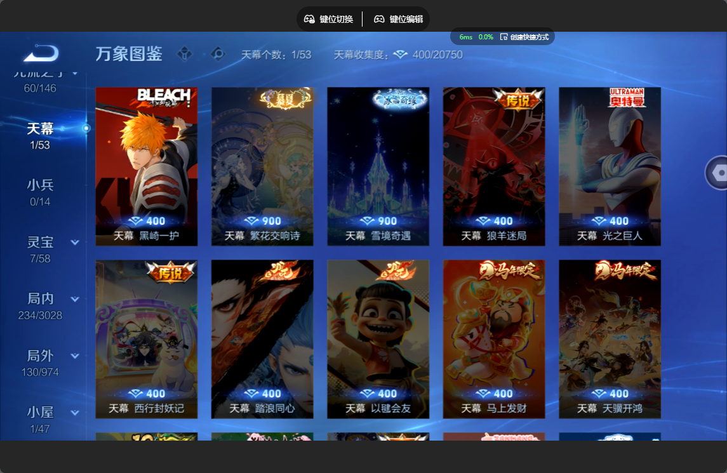Expand the 局内 category chevron
The height and width of the screenshot is (473, 727).
click(75, 299)
